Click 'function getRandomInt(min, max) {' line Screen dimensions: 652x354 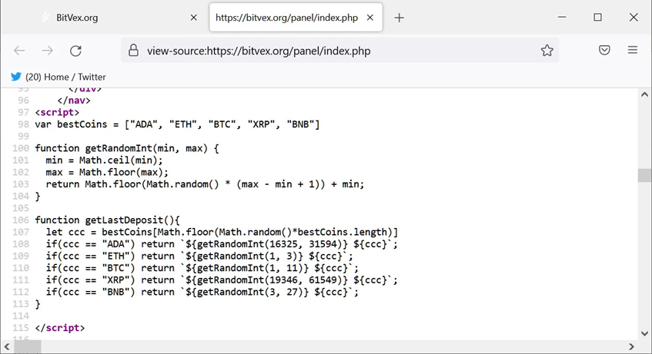[x=127, y=148]
